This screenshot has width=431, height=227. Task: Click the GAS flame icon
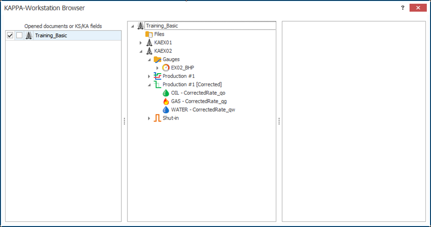[166, 101]
